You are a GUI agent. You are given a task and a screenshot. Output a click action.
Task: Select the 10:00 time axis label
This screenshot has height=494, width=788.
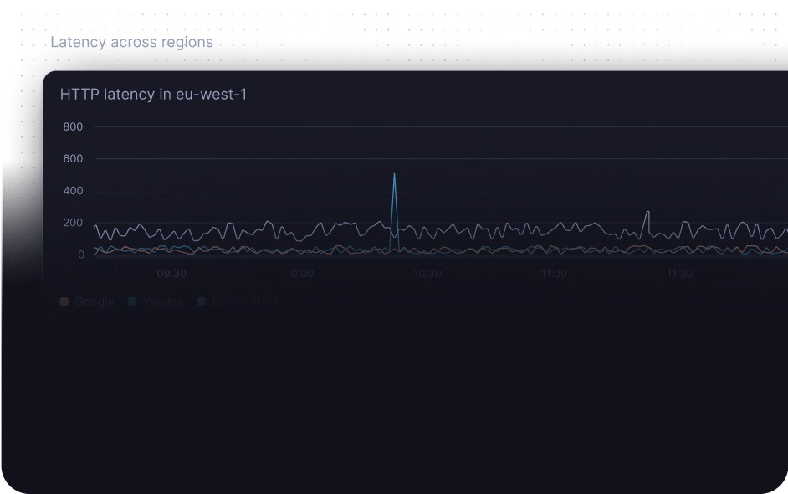[x=299, y=274]
